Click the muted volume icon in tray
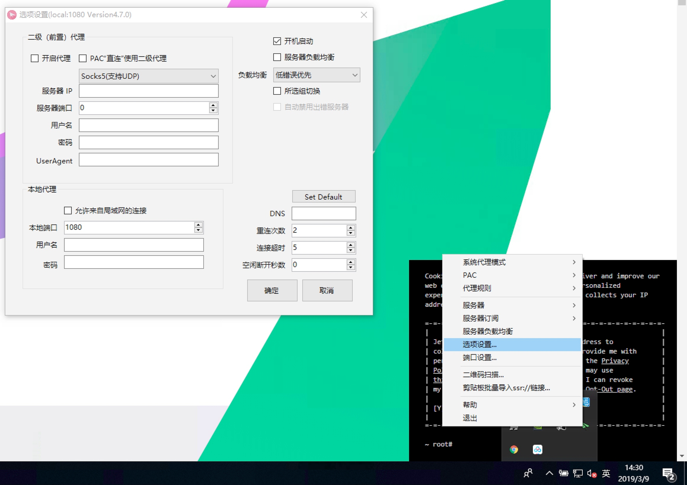This screenshot has height=485, width=687. click(592, 473)
